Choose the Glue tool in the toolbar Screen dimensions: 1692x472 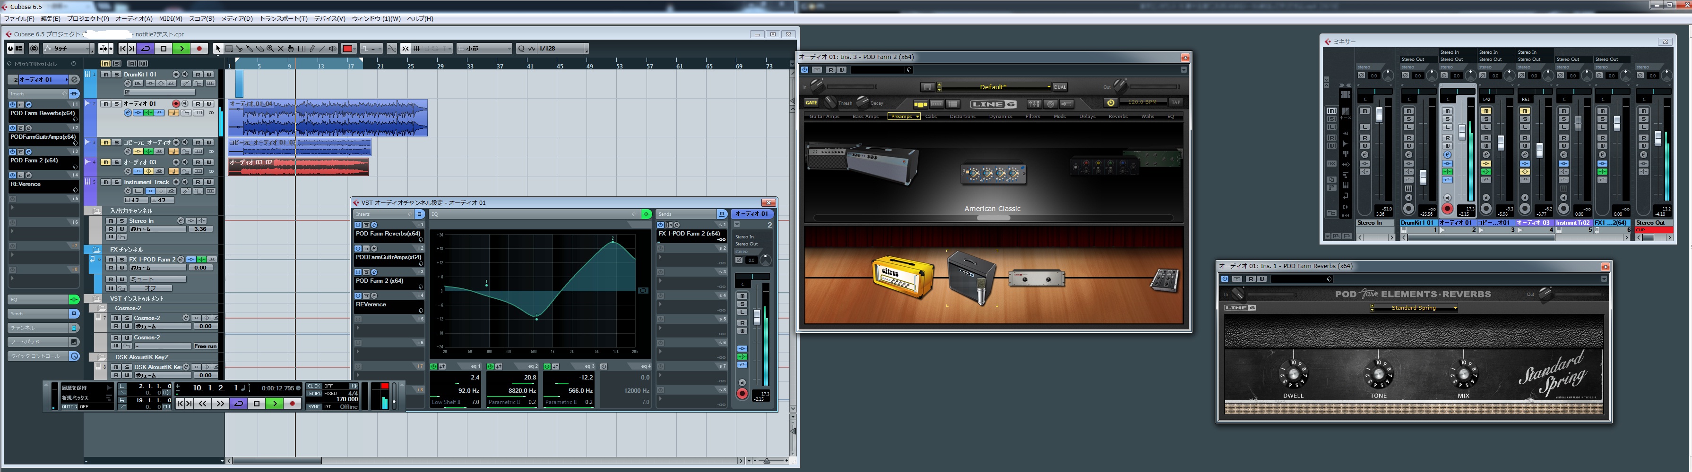pos(250,49)
